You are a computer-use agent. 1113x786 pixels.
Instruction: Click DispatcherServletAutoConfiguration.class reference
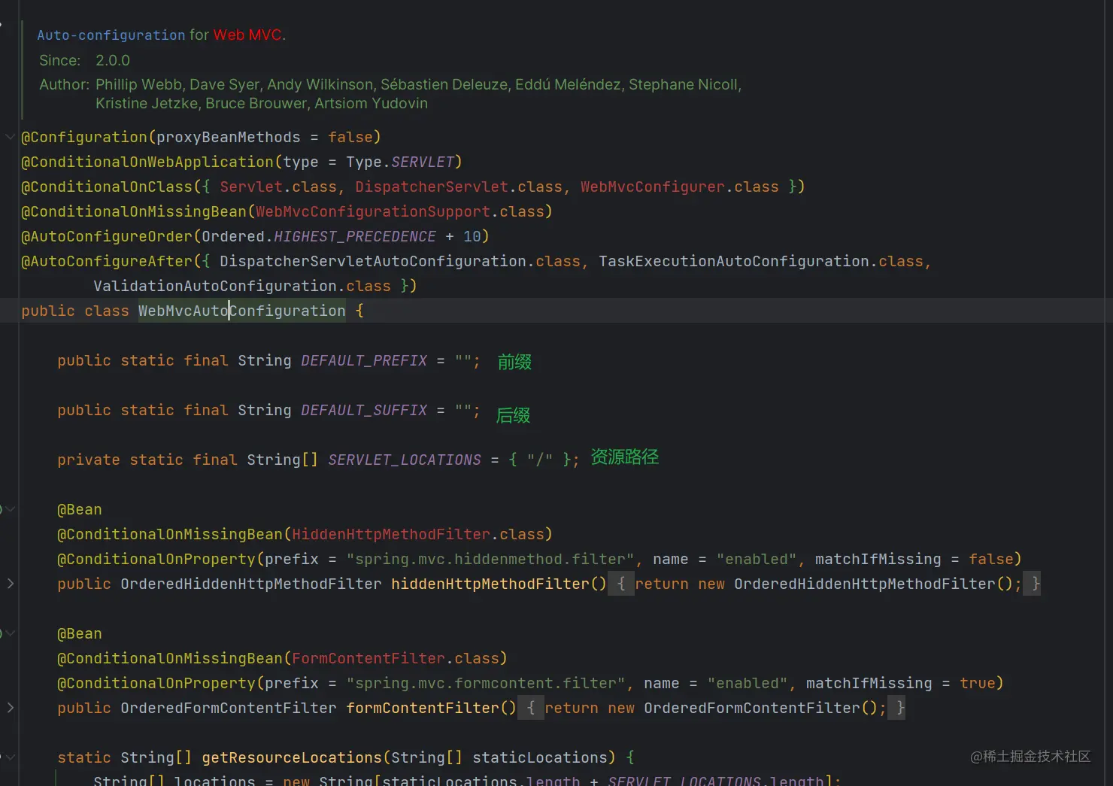[x=400, y=261]
